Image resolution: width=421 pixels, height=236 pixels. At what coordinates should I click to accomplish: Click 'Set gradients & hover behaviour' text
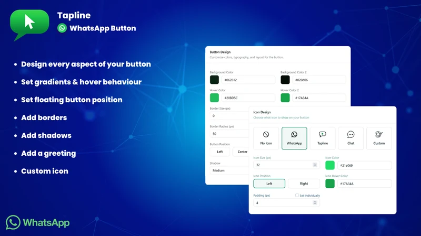82,82
